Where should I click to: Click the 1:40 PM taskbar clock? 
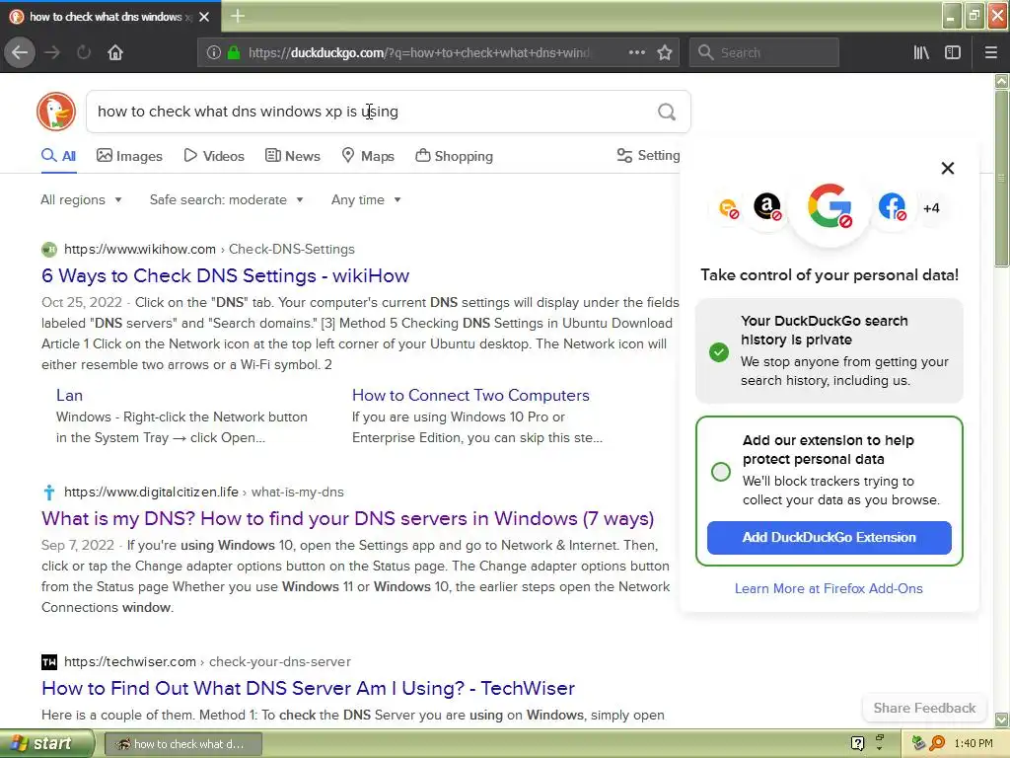[974, 744]
